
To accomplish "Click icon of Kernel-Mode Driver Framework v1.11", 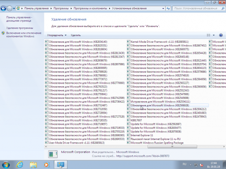I will (x=129, y=42).
